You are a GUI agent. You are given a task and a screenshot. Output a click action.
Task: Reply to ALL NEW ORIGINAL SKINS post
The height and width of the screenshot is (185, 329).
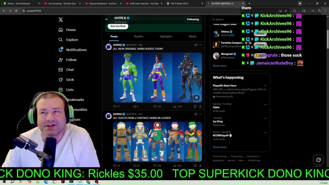(116, 106)
